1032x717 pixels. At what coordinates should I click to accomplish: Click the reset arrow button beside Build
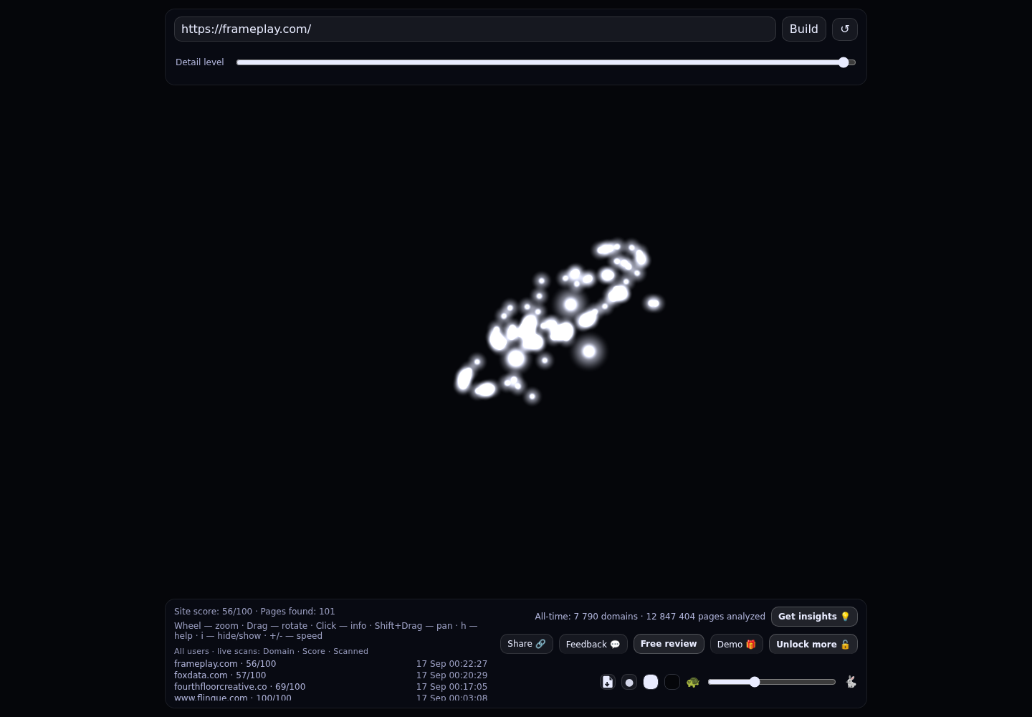(x=845, y=29)
